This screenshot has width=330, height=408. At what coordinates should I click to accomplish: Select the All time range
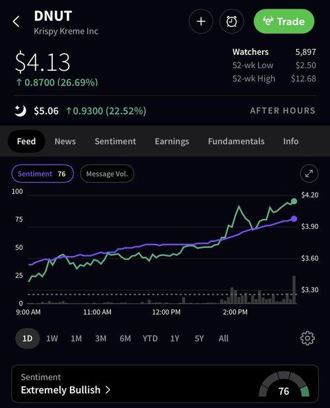tap(224, 339)
